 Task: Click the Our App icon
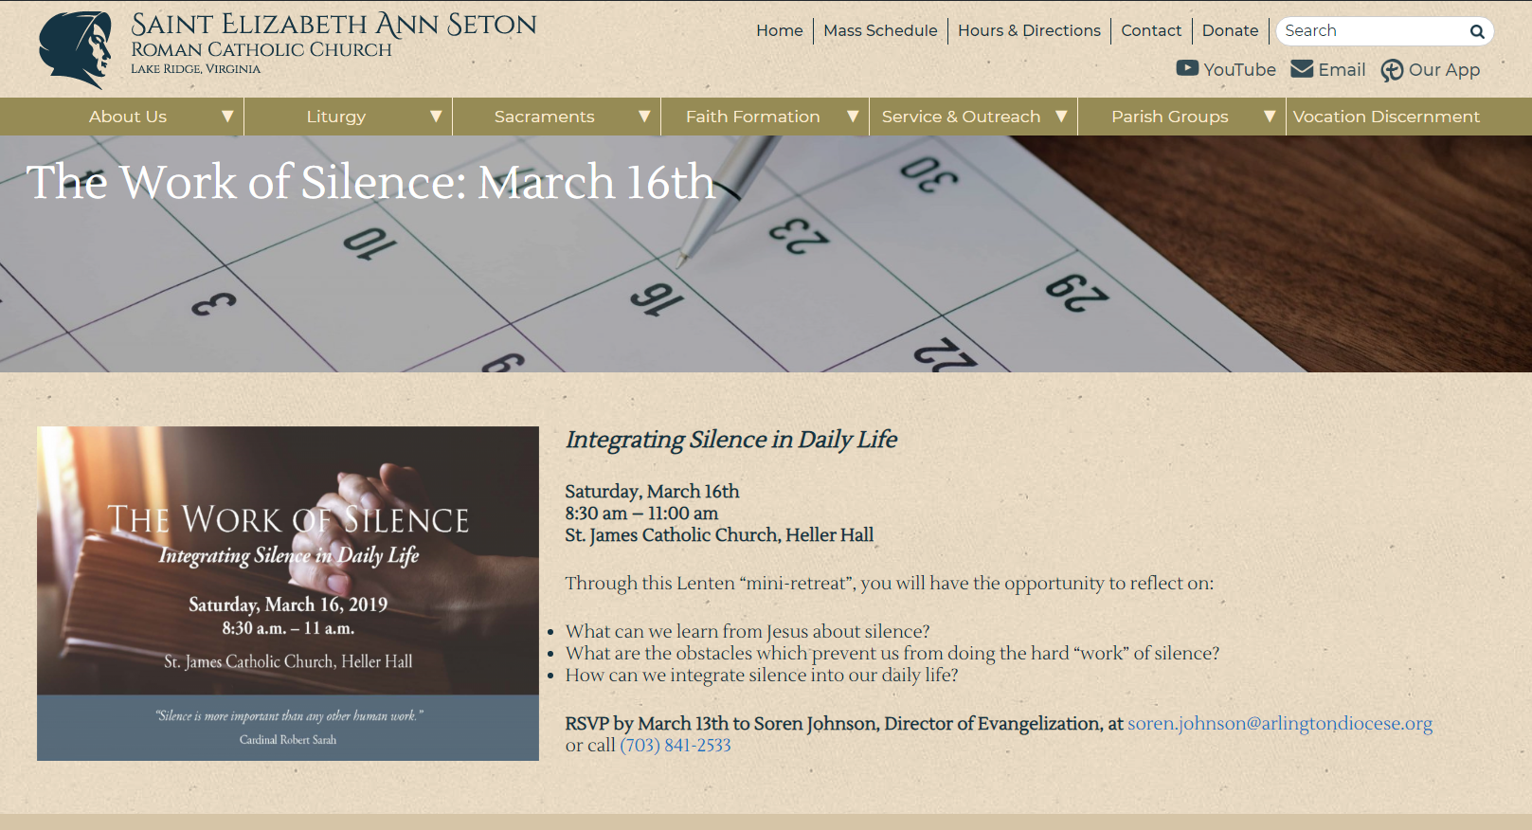[x=1391, y=70]
